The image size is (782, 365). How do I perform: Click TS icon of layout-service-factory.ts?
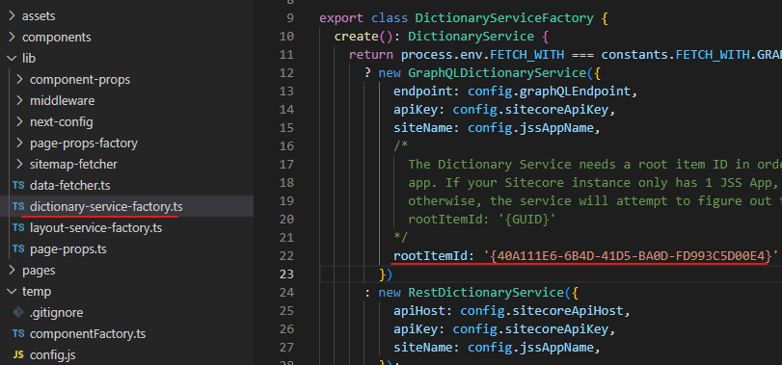coord(18,228)
